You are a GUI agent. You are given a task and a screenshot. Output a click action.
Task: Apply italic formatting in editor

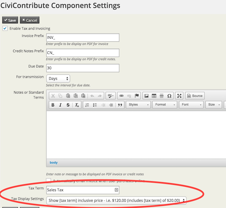tap(60, 105)
